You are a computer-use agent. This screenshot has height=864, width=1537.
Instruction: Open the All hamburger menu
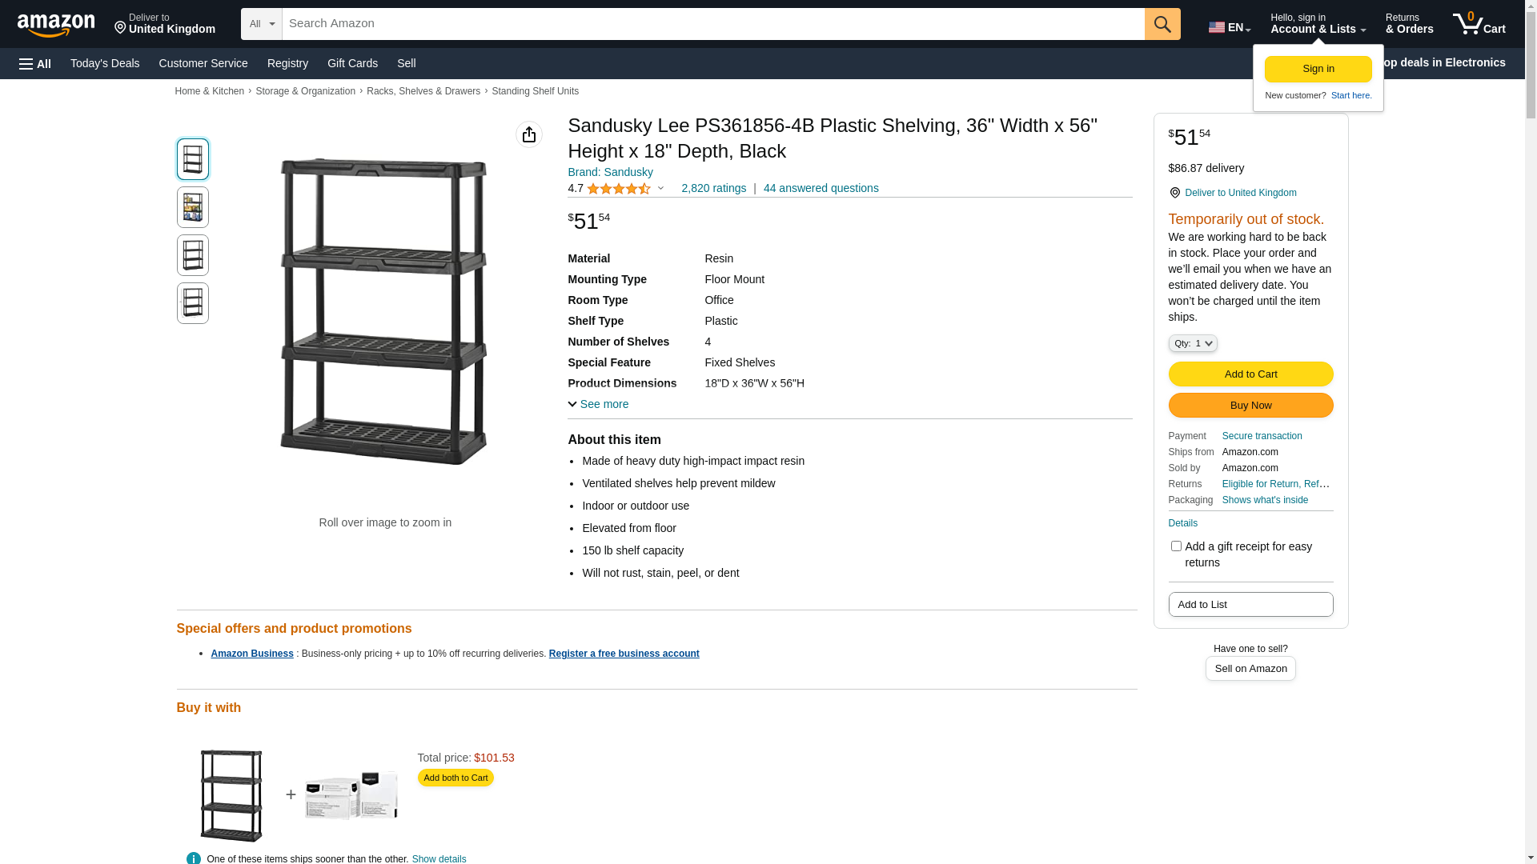[35, 64]
